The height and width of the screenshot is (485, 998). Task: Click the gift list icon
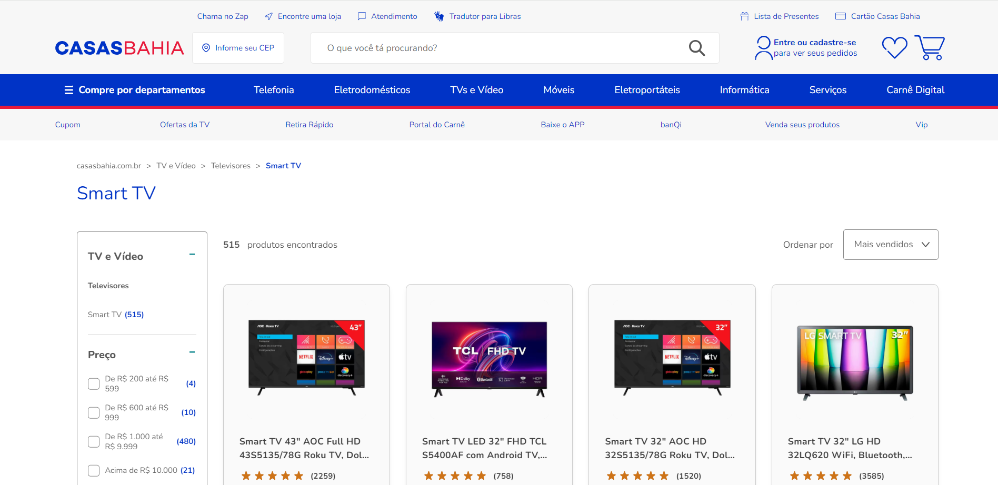pyautogui.click(x=744, y=16)
